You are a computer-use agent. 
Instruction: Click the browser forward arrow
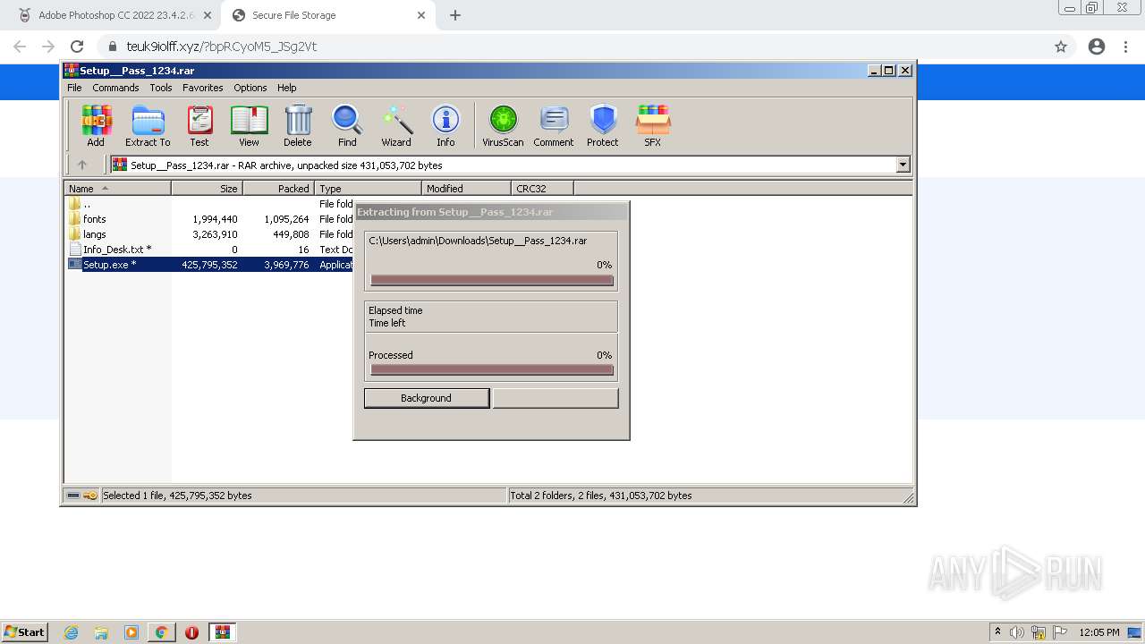(x=48, y=47)
